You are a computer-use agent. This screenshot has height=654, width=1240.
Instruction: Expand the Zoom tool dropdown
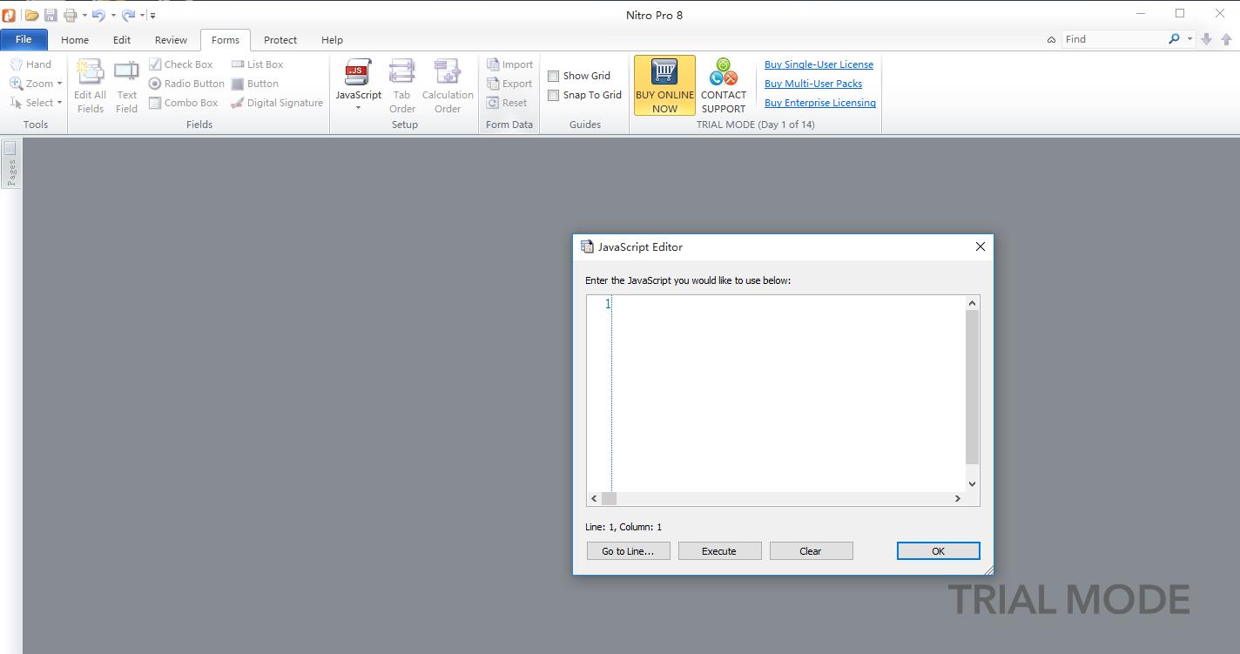59,84
